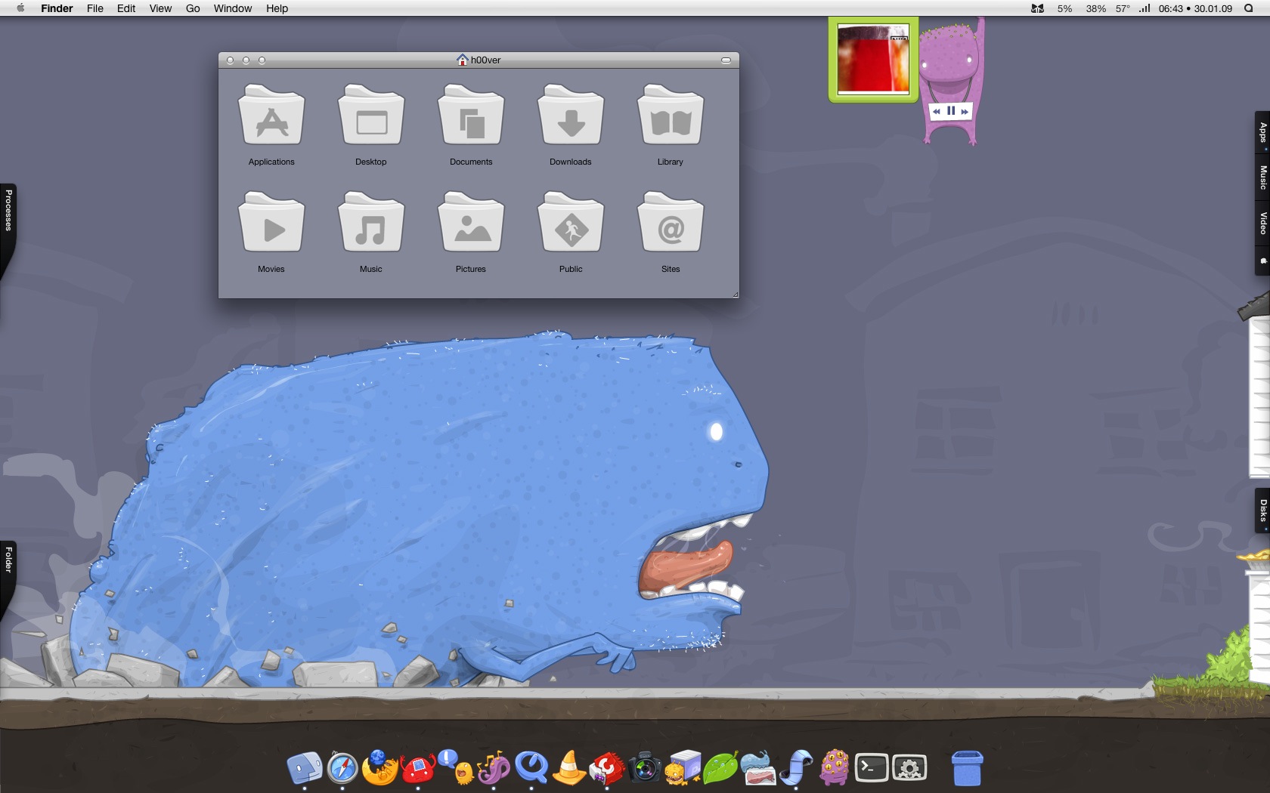Click the 38% menu bar readout
The width and height of the screenshot is (1270, 793).
1095,8
